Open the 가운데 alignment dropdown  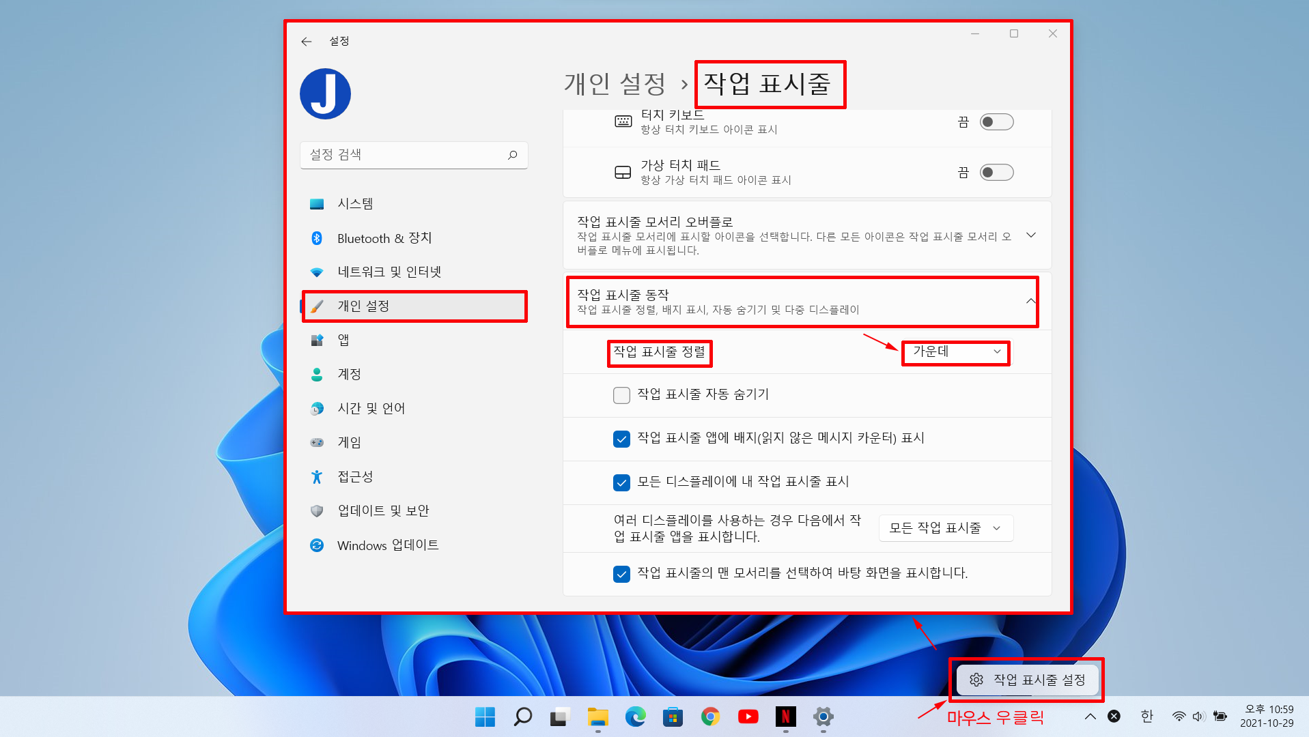click(x=955, y=352)
